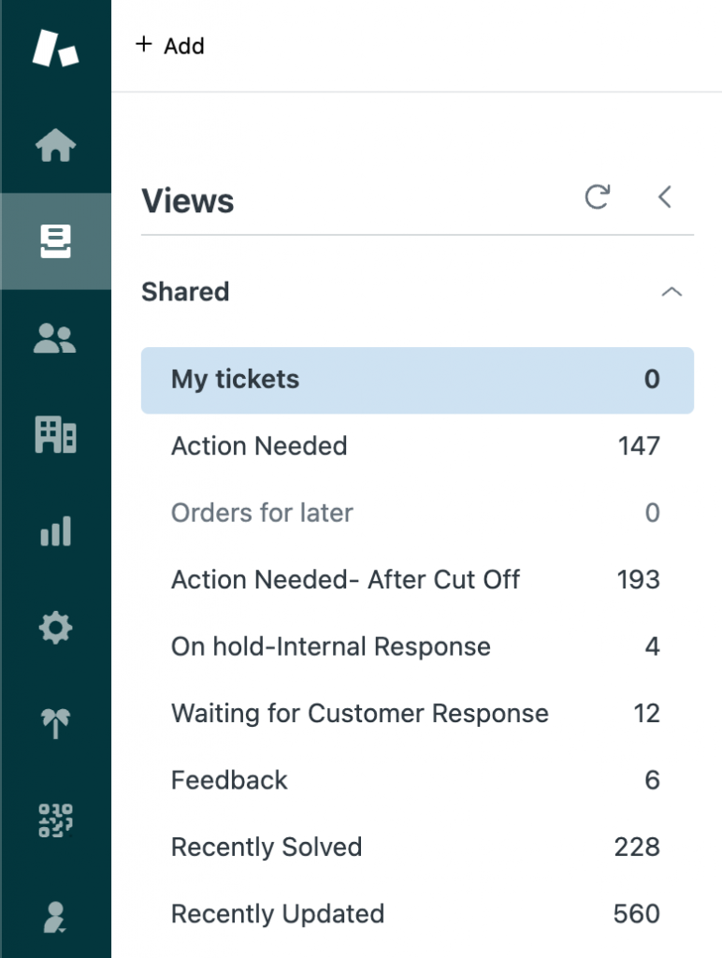The height and width of the screenshot is (958, 722).
Task: Refresh the Views list
Action: [x=597, y=197]
